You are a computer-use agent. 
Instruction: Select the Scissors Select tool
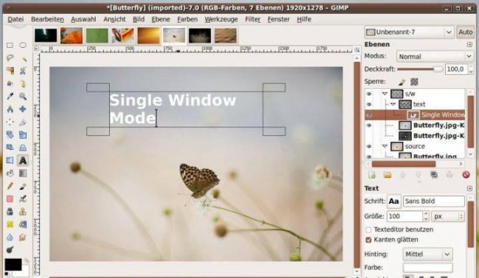click(x=23, y=71)
